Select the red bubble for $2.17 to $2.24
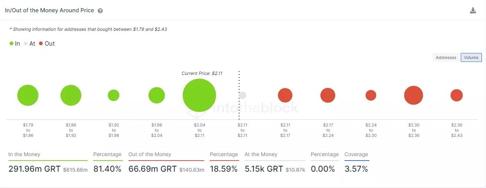 point(328,95)
